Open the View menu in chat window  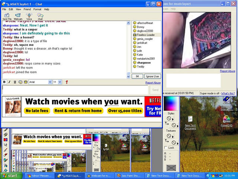pos(18,9)
